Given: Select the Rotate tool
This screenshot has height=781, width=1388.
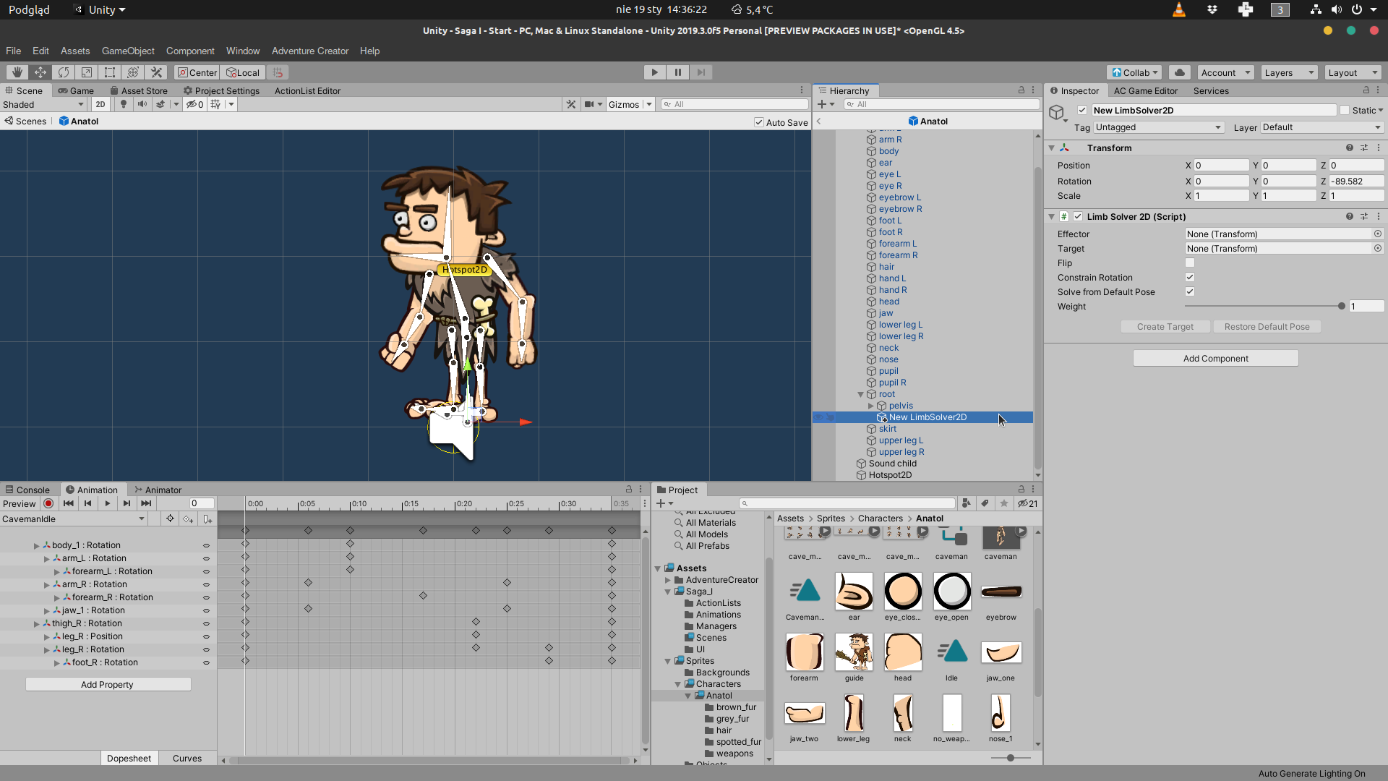Looking at the screenshot, I should (x=64, y=72).
